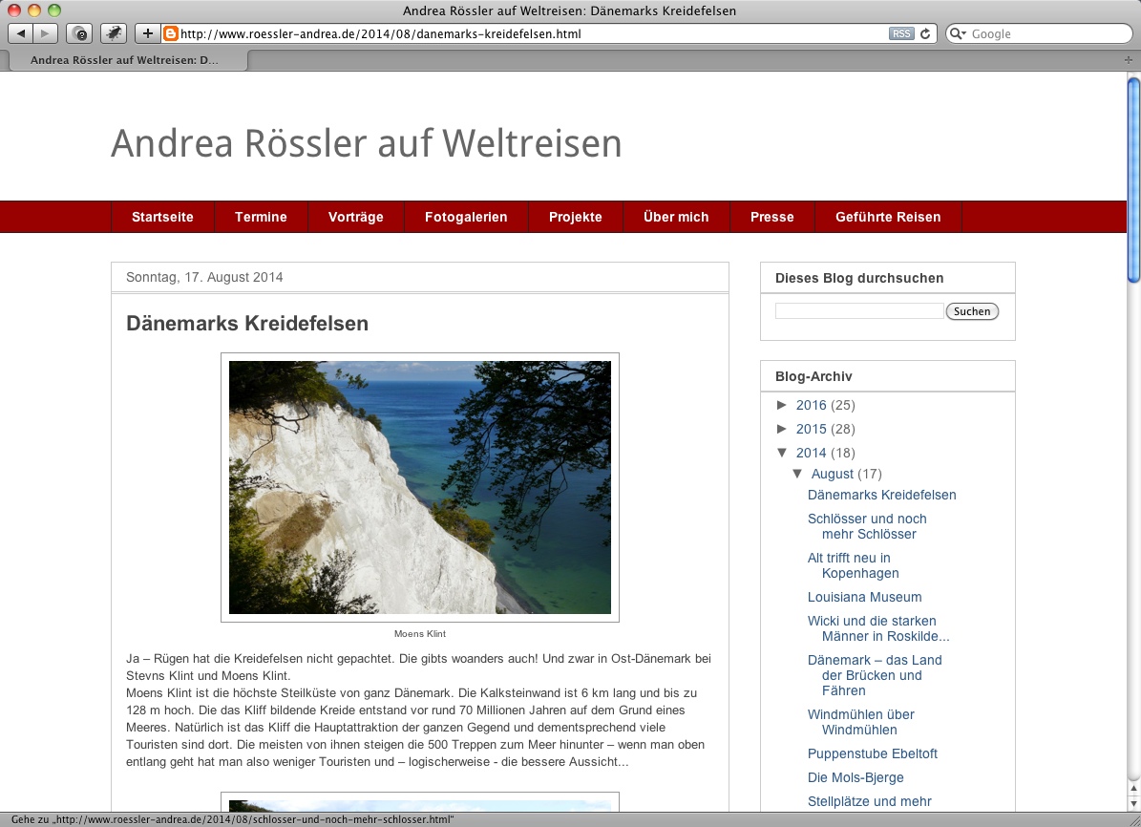Image resolution: width=1141 pixels, height=827 pixels.
Task: Open the Puppenstube Ebeltoft post link
Action: click(x=873, y=753)
